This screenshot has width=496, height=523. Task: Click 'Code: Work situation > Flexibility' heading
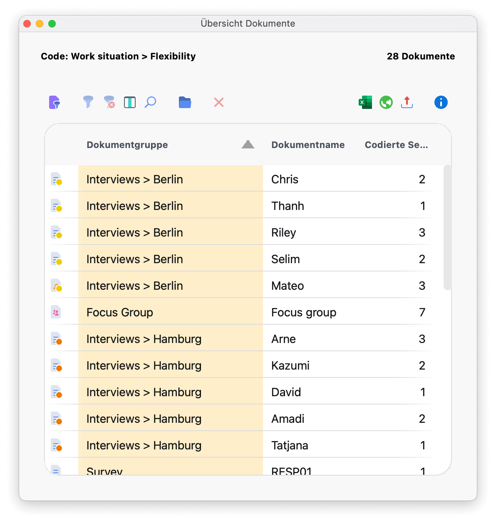[118, 56]
